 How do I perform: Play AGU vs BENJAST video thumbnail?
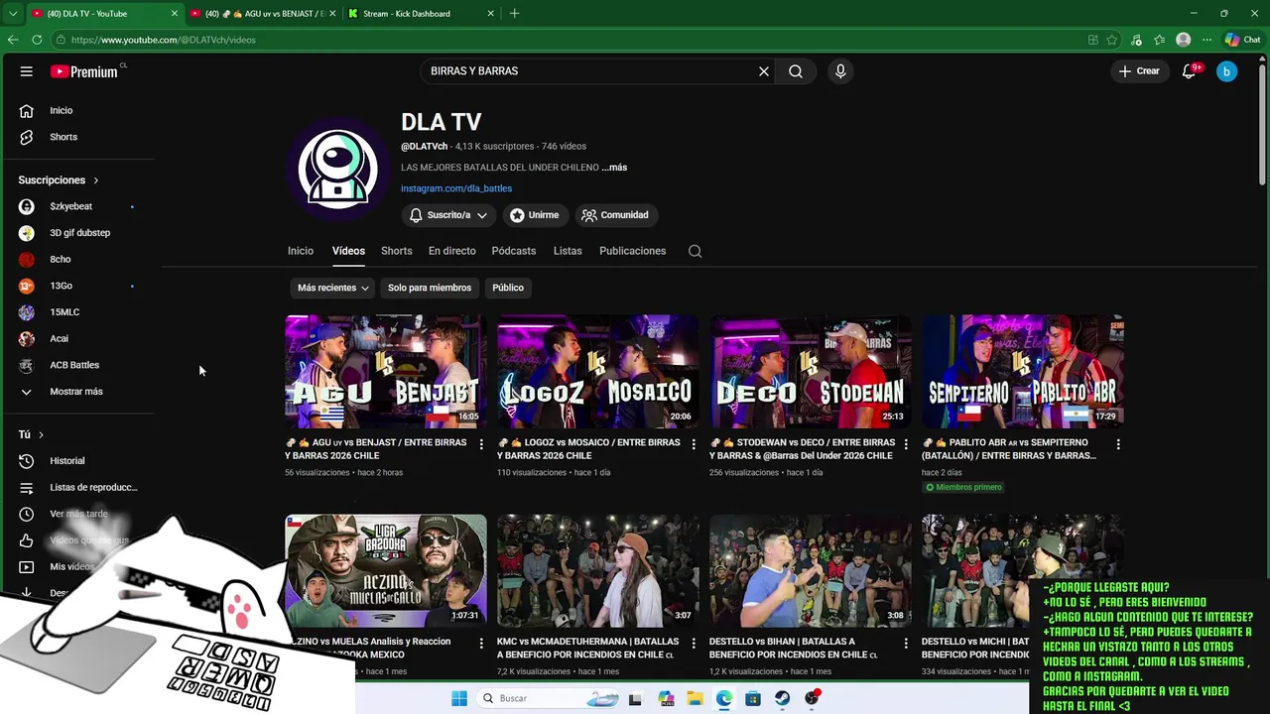point(385,371)
